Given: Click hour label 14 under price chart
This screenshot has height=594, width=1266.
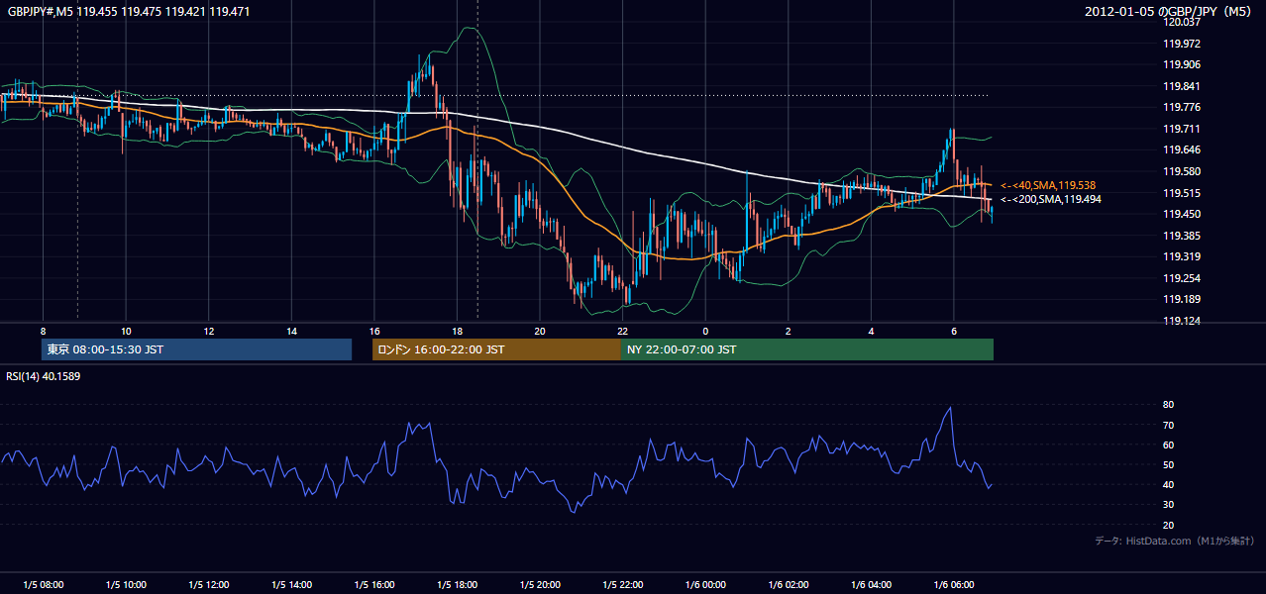Looking at the screenshot, I should [x=291, y=331].
